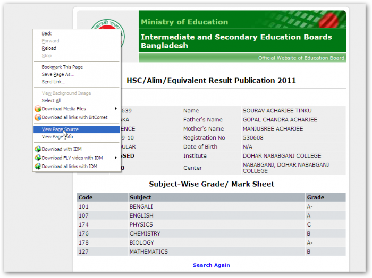Viewport: 372px width, 278px height.
Task: Click Subject-Wise Grade/ Mark Sheet heading
Action: pos(212,184)
